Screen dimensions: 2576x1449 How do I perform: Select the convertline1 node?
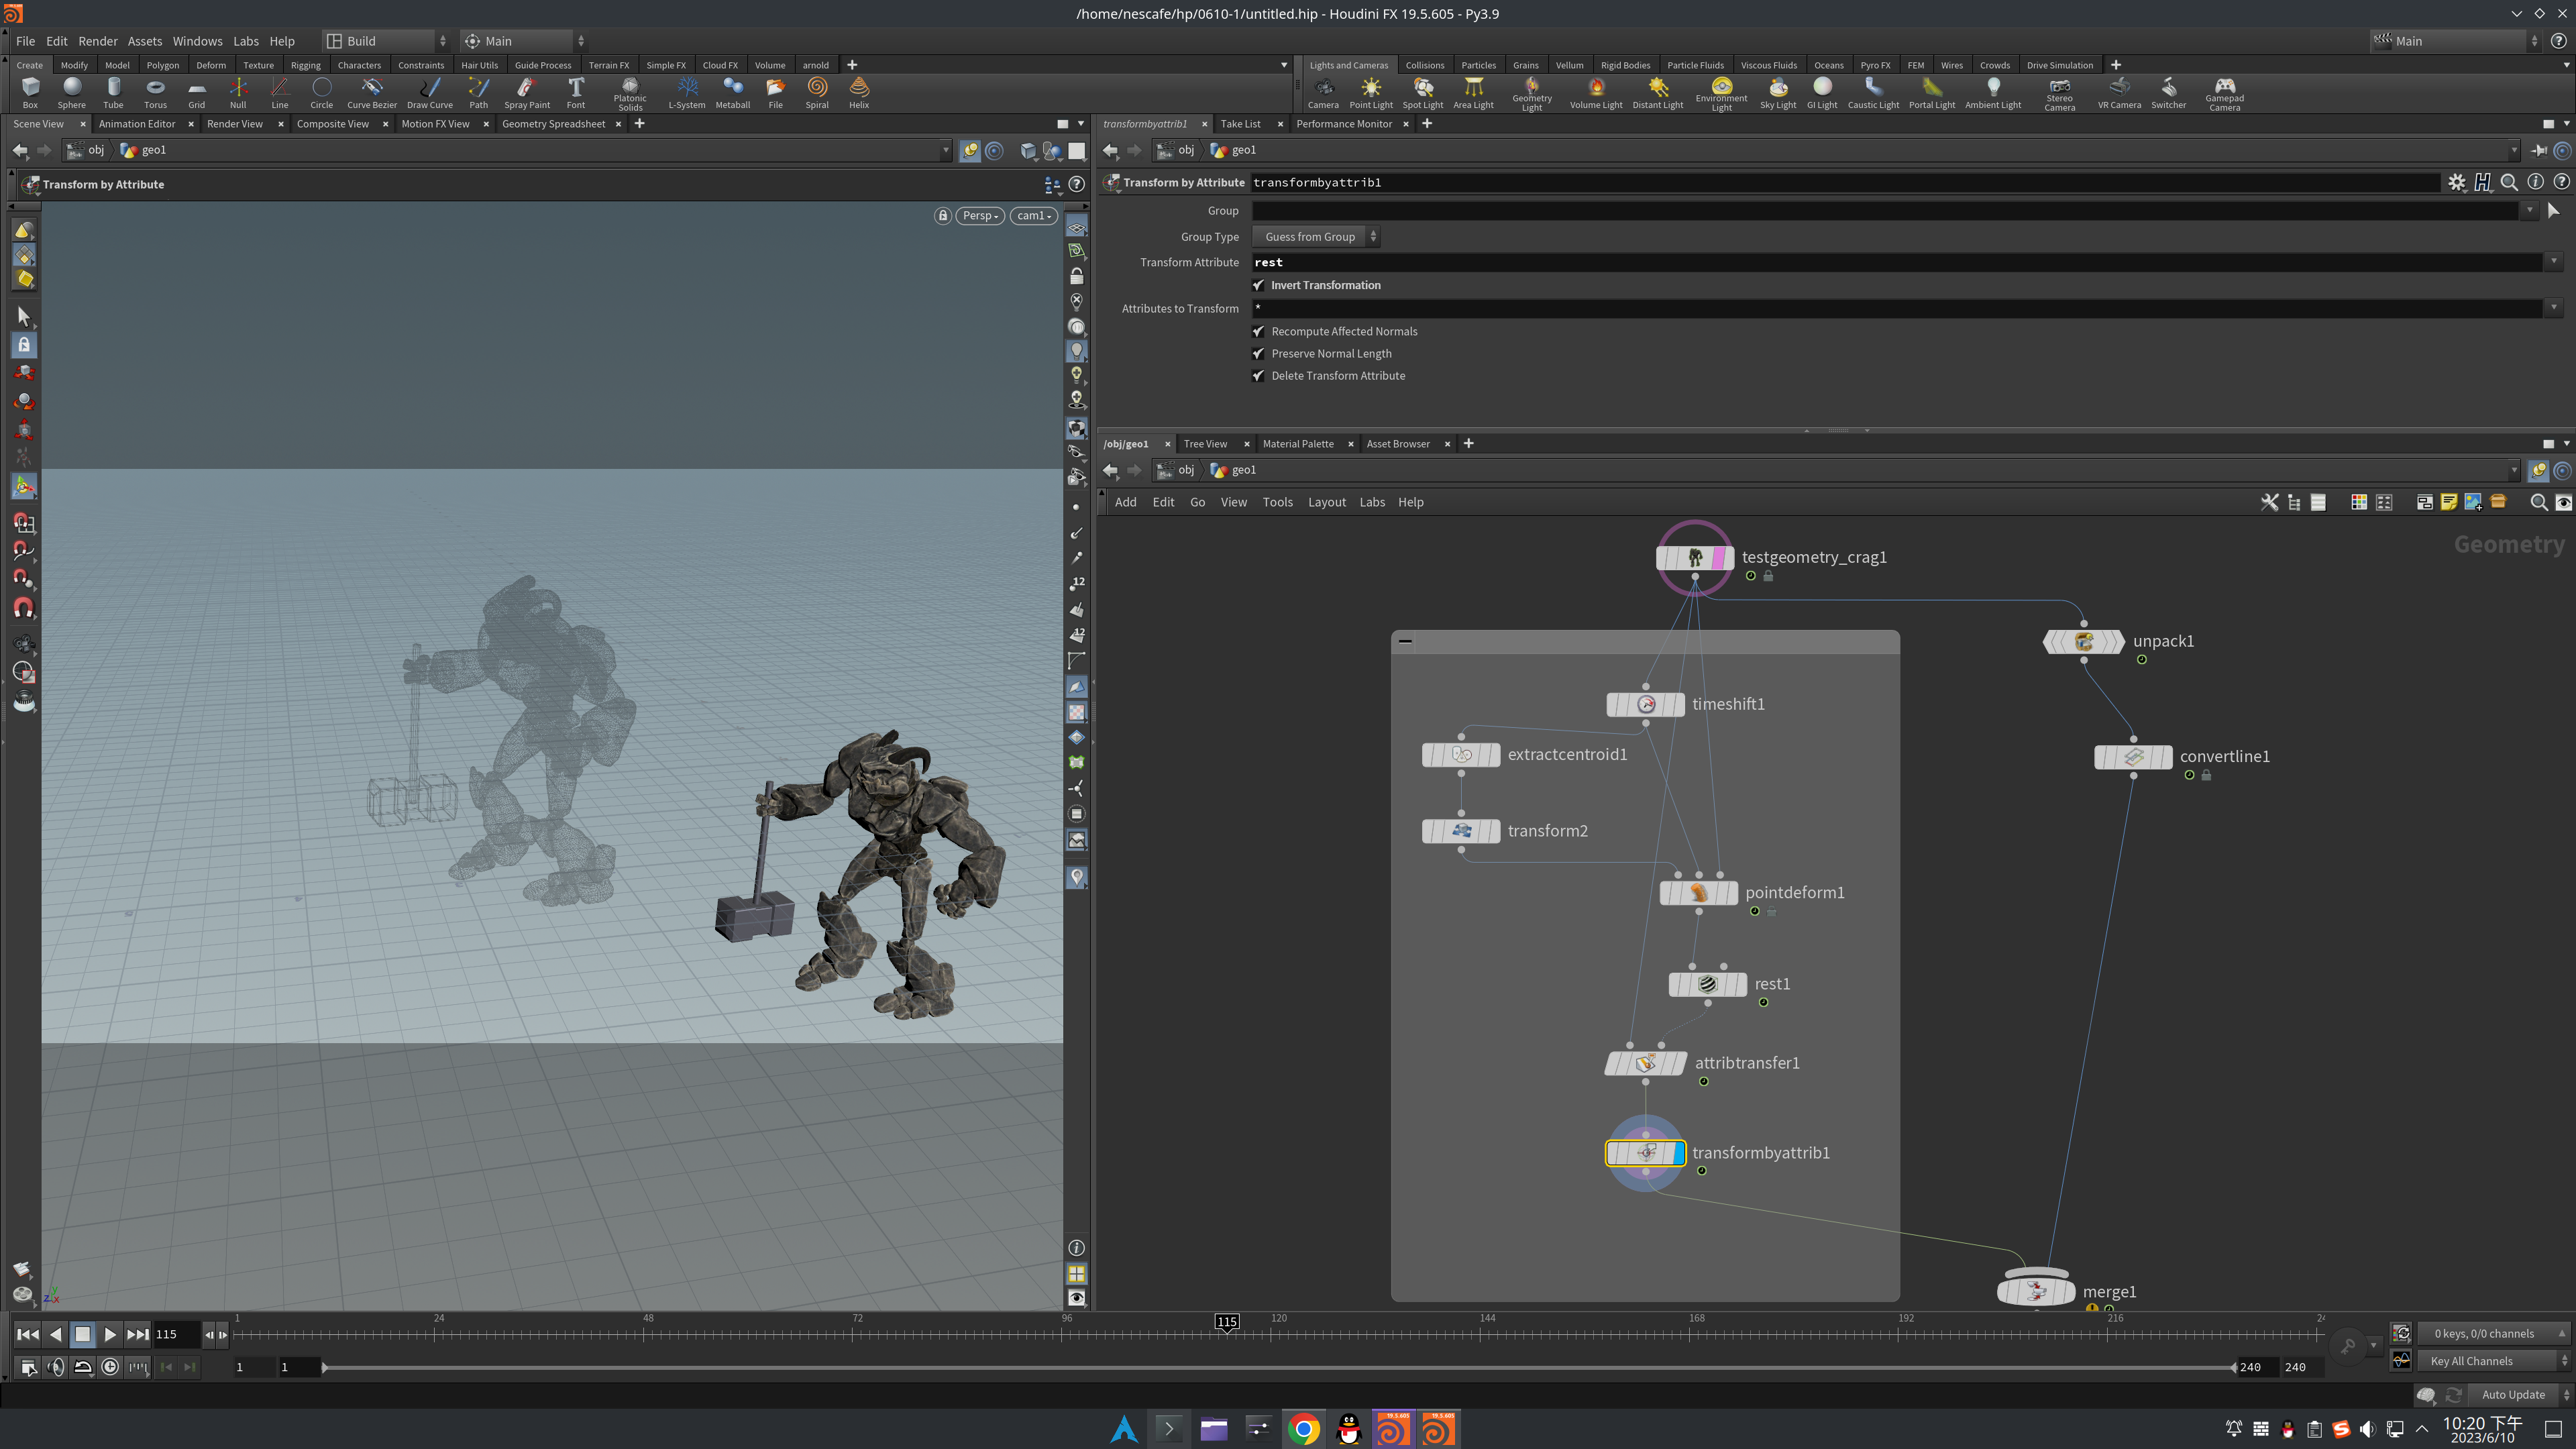(2133, 757)
